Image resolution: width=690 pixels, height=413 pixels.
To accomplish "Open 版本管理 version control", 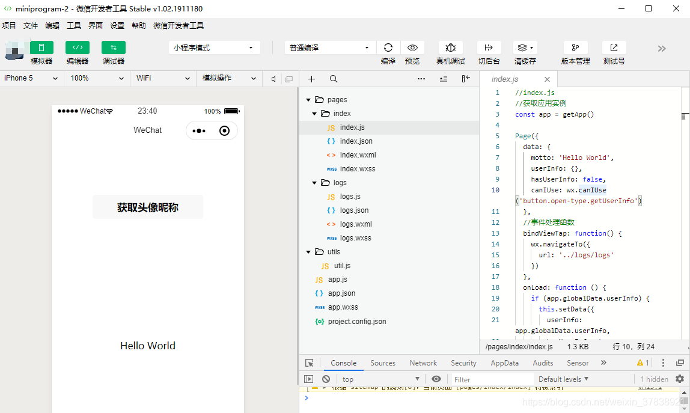I will tap(575, 47).
